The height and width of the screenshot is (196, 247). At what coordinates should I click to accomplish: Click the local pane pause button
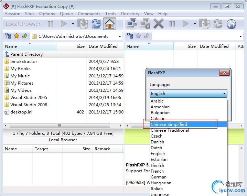pyautogui.click(x=51, y=24)
